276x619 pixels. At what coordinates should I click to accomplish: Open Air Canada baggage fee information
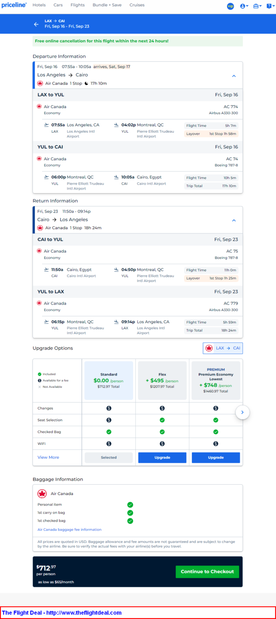(x=69, y=530)
